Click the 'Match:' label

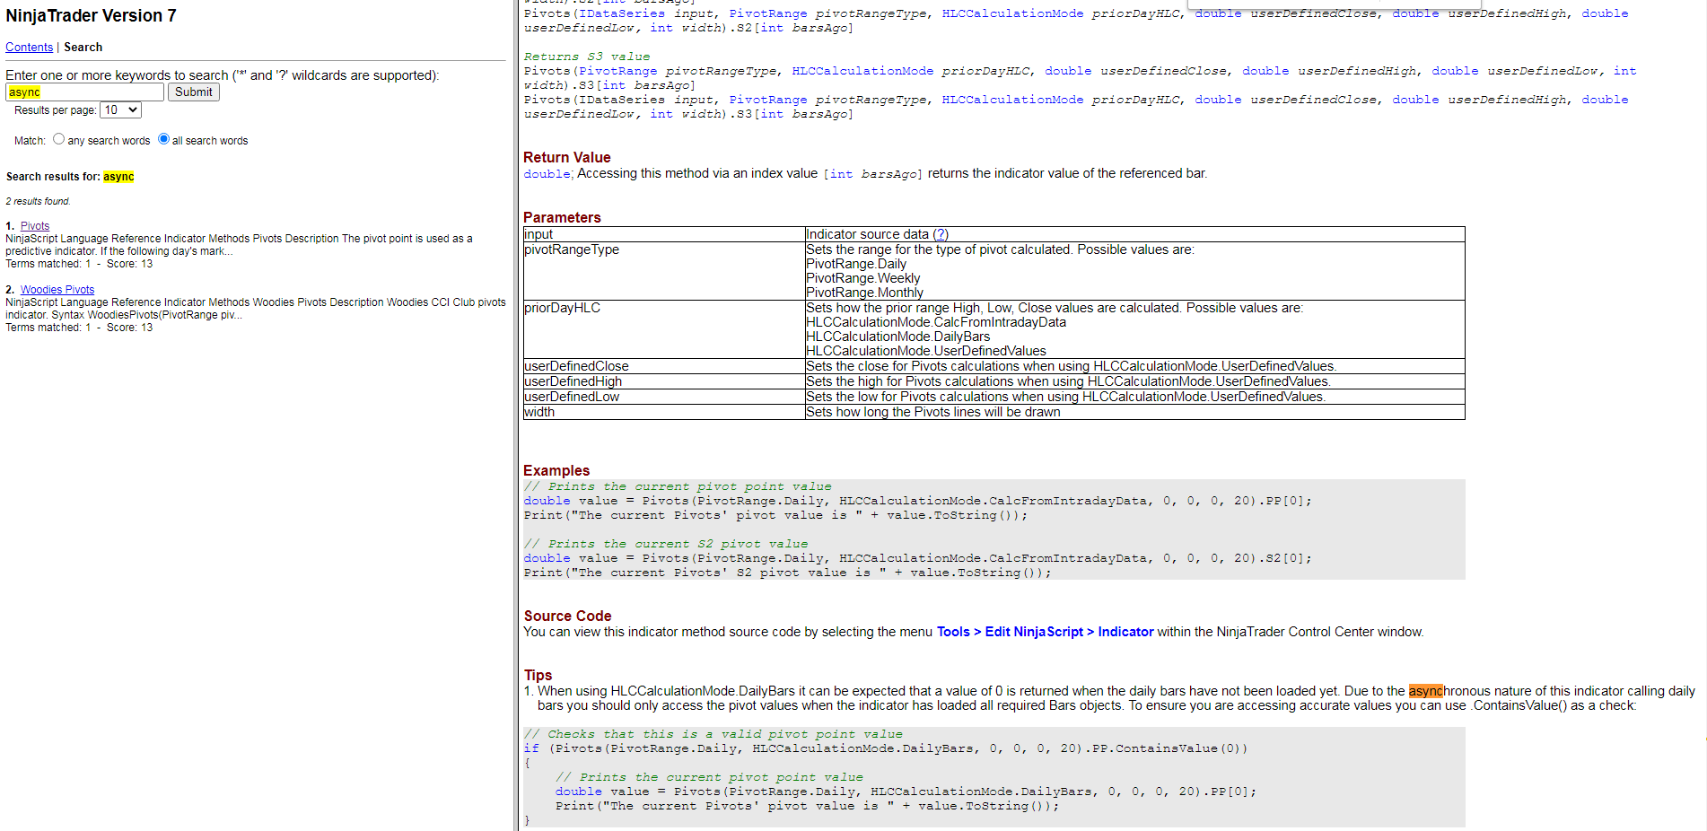(30, 141)
